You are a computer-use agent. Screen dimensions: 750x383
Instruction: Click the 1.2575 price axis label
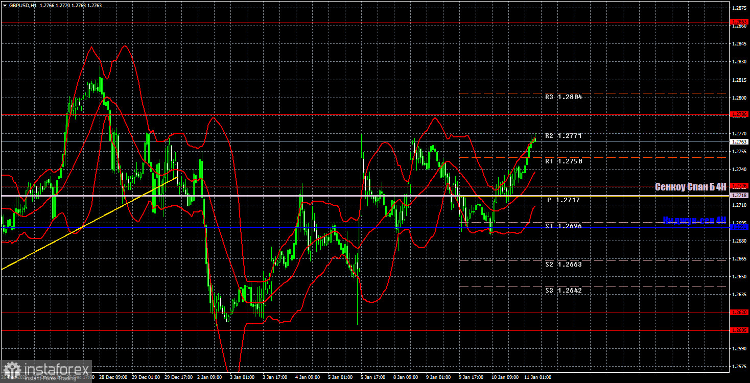(739, 367)
